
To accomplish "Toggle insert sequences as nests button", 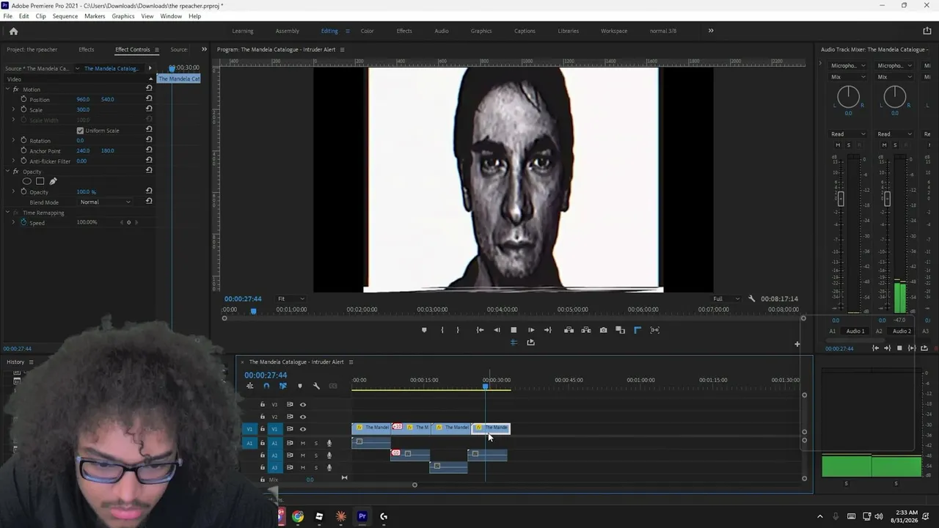I will [x=250, y=386].
